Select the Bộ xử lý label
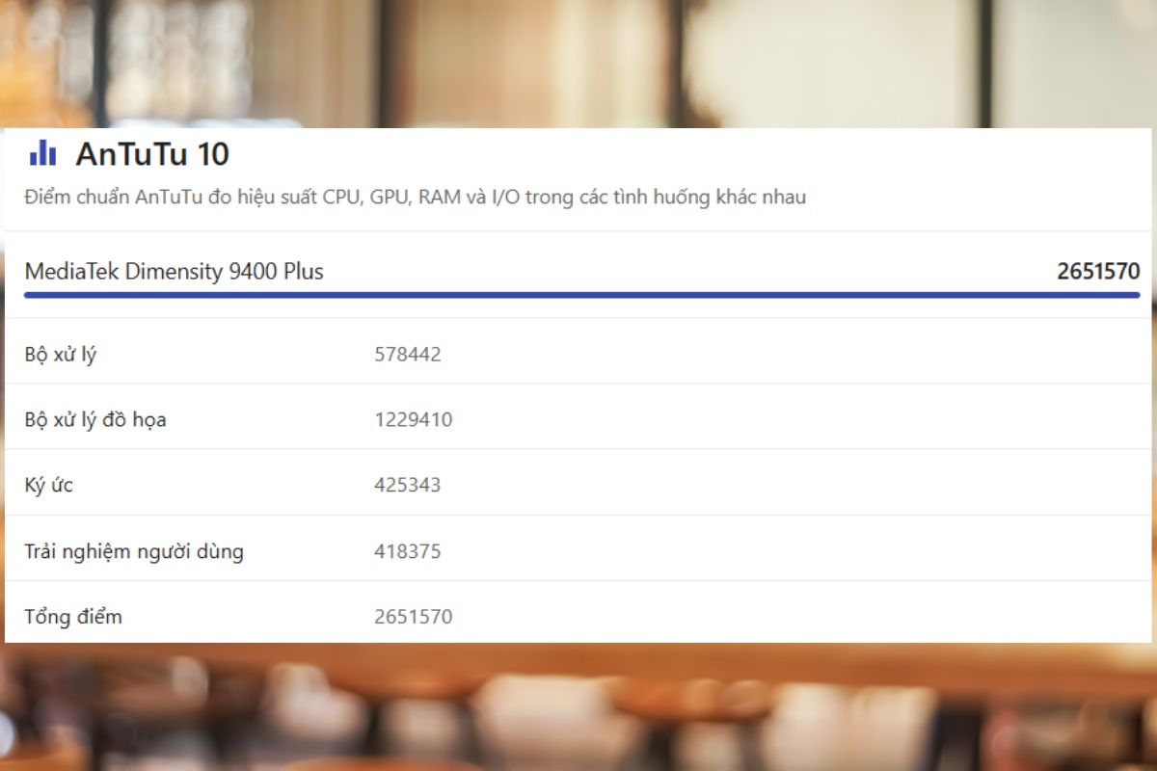 pos(61,355)
